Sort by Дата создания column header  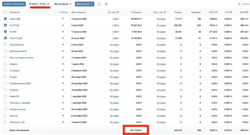[x=78, y=12]
